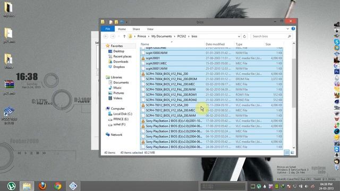This screenshot has width=340, height=191.
Task: Select Prince in the address breadcrumb
Action: pos(142,37)
